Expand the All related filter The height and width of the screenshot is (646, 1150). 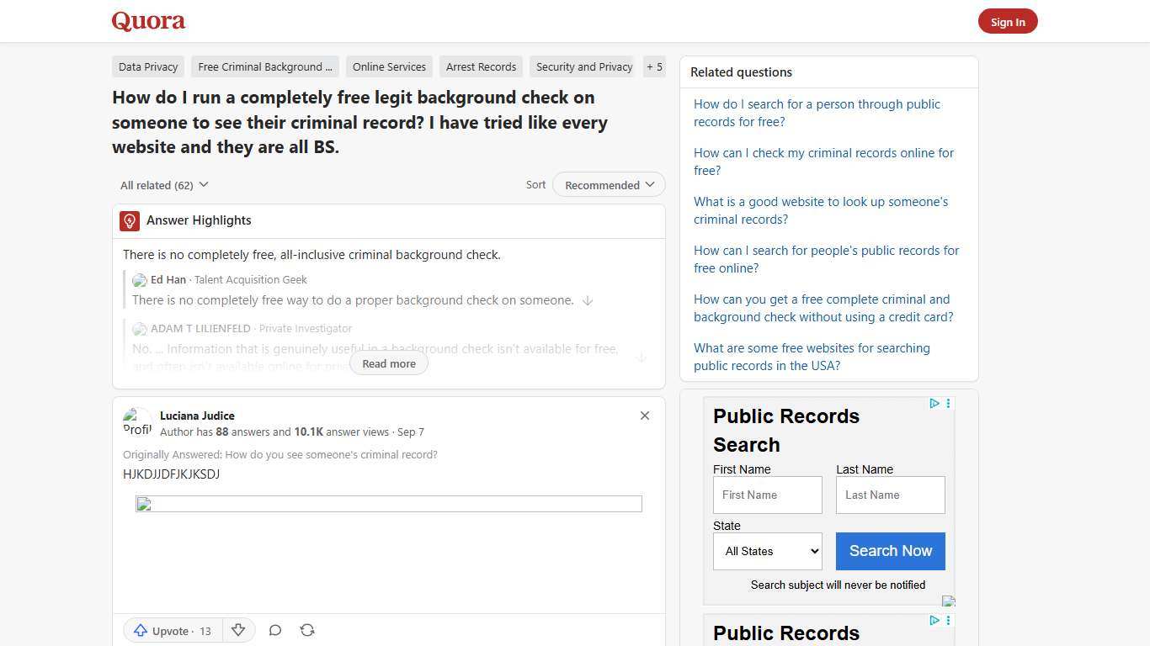coord(164,184)
